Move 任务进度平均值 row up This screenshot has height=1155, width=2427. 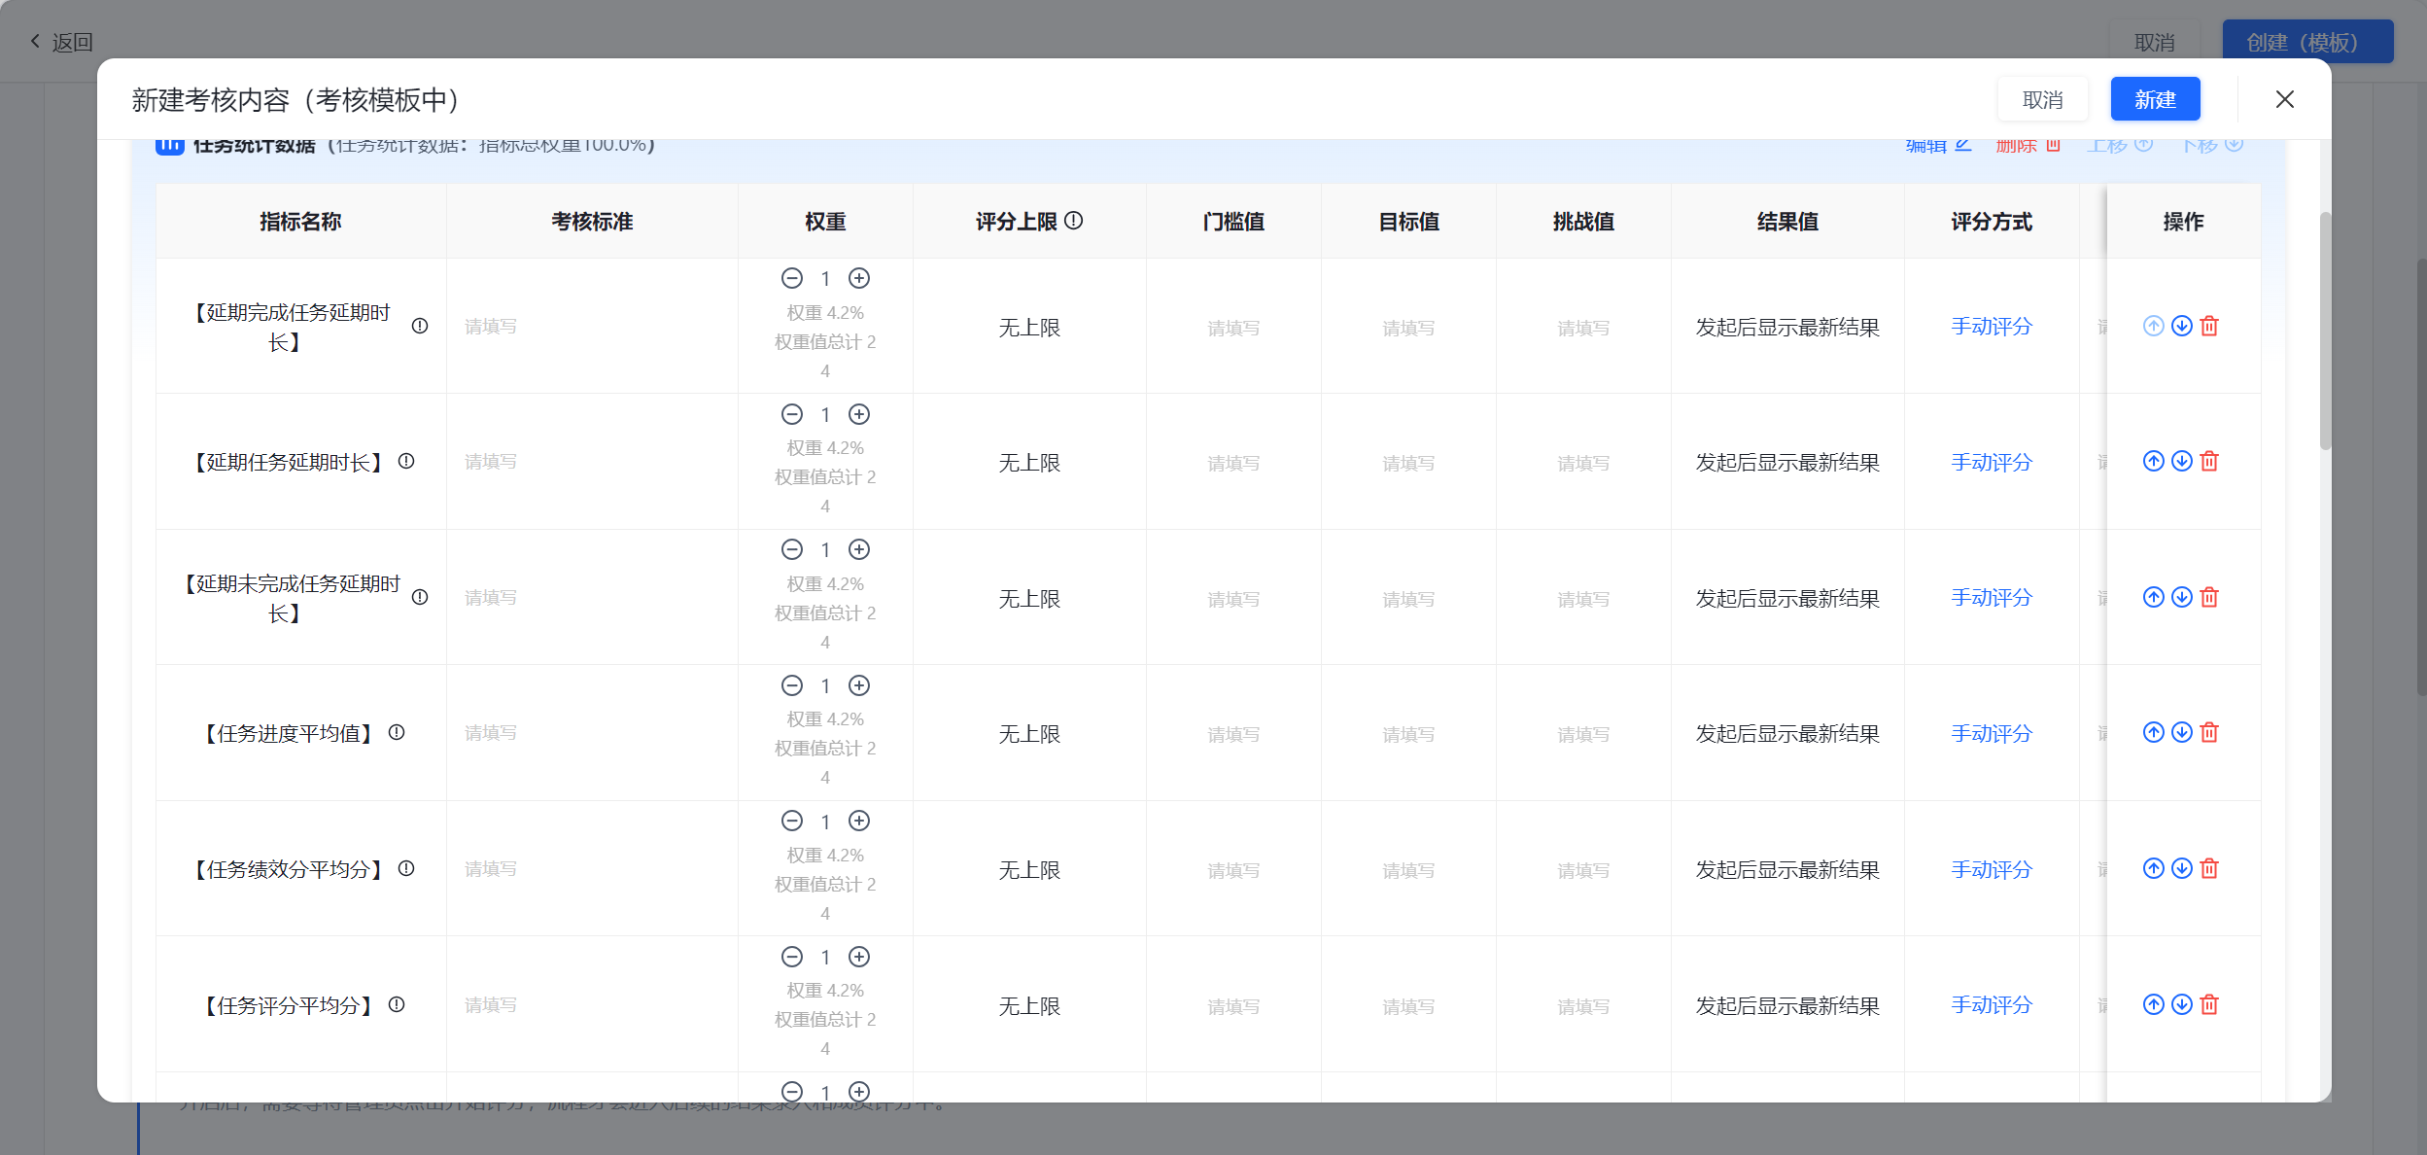[2154, 733]
